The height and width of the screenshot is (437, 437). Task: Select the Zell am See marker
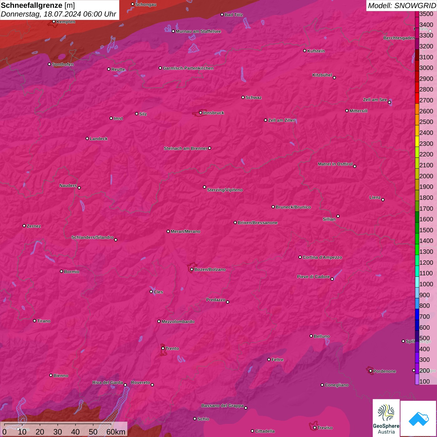pyautogui.click(x=389, y=102)
